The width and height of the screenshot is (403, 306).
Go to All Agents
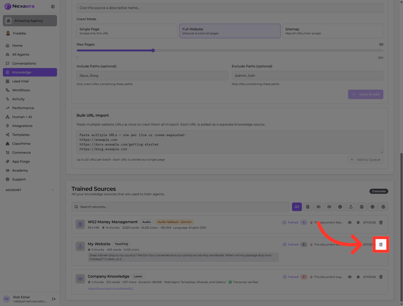[30, 54]
